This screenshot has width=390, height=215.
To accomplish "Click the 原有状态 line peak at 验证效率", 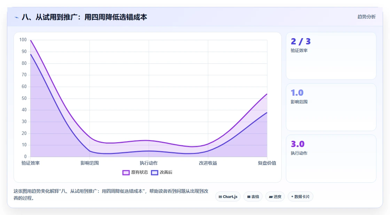I will [31, 40].
